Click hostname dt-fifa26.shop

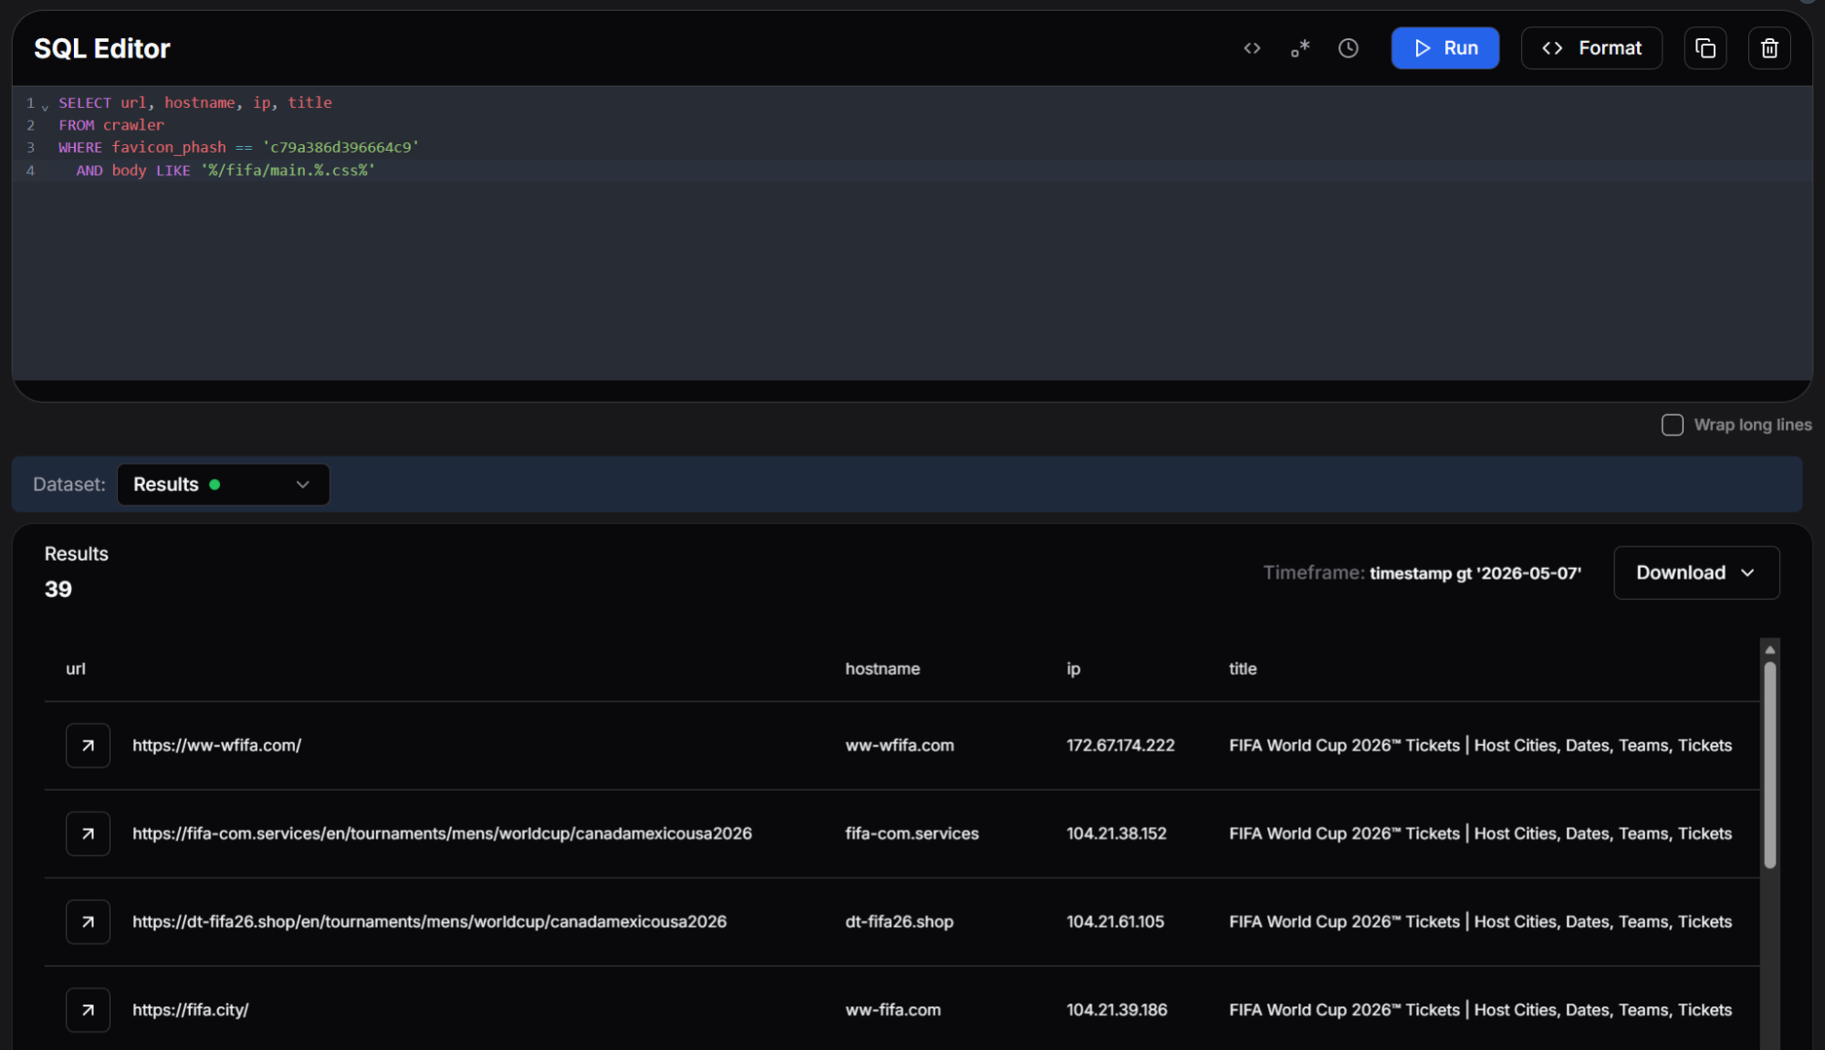[899, 922]
